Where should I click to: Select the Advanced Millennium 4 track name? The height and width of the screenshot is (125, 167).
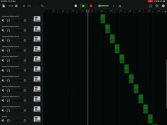10,26
